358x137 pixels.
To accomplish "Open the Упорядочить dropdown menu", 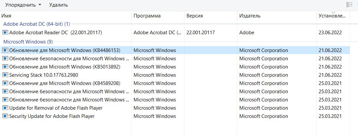I will (23, 5).
